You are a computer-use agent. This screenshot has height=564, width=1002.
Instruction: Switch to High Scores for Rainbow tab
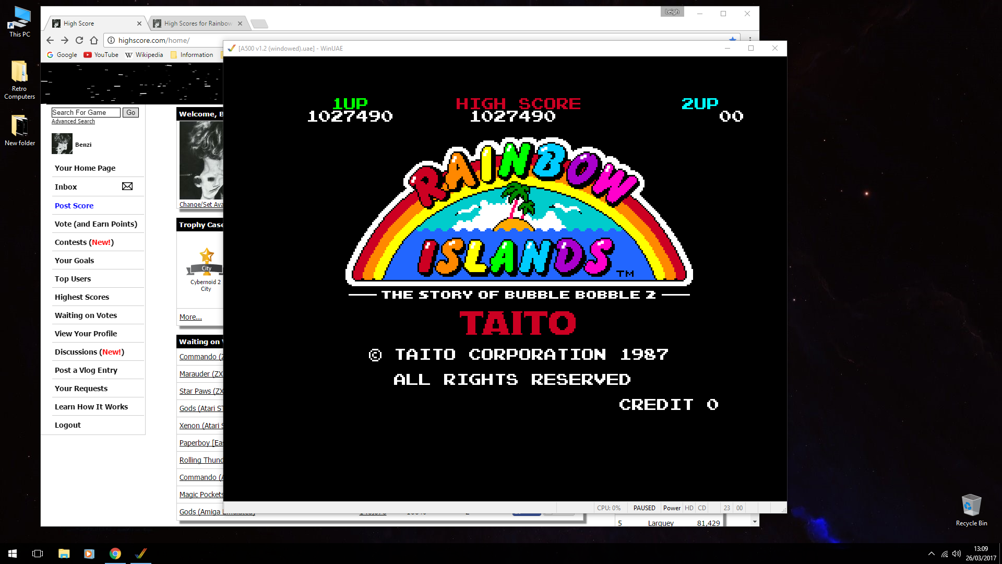197,23
